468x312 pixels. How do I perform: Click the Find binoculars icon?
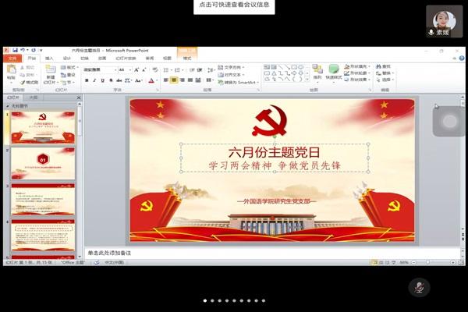pos(379,66)
